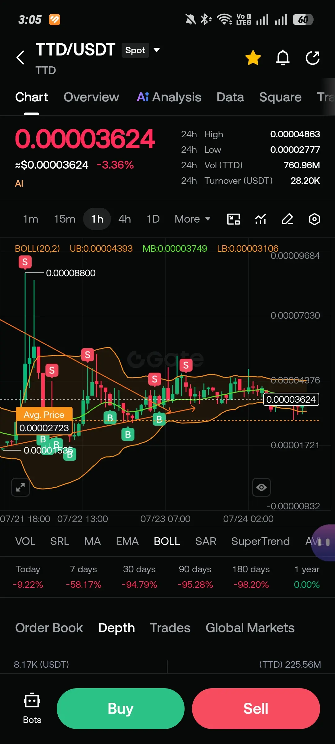Open the Global Markets tab
The width and height of the screenshot is (335, 744).
250,628
